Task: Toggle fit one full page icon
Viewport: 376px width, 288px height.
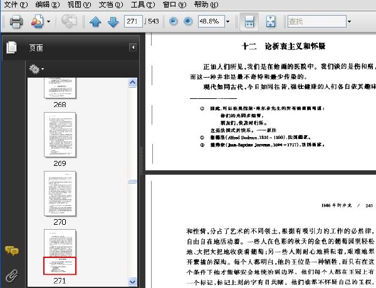Action: click(271, 21)
